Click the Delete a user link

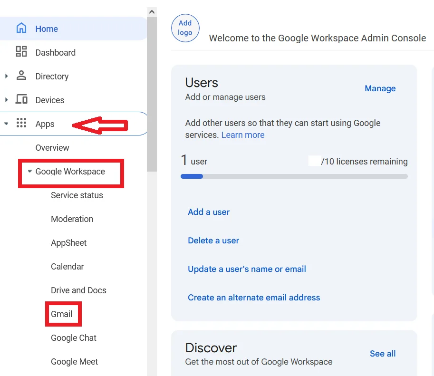213,241
